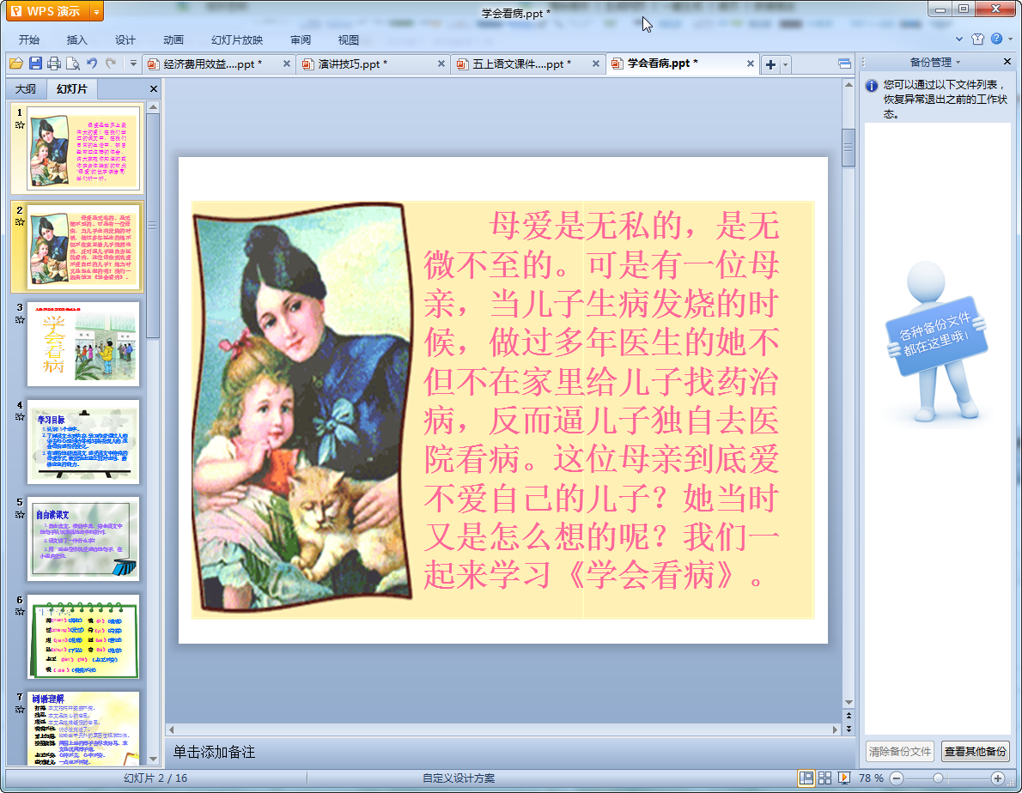Close the 五上语文课件 document tab

(x=596, y=64)
